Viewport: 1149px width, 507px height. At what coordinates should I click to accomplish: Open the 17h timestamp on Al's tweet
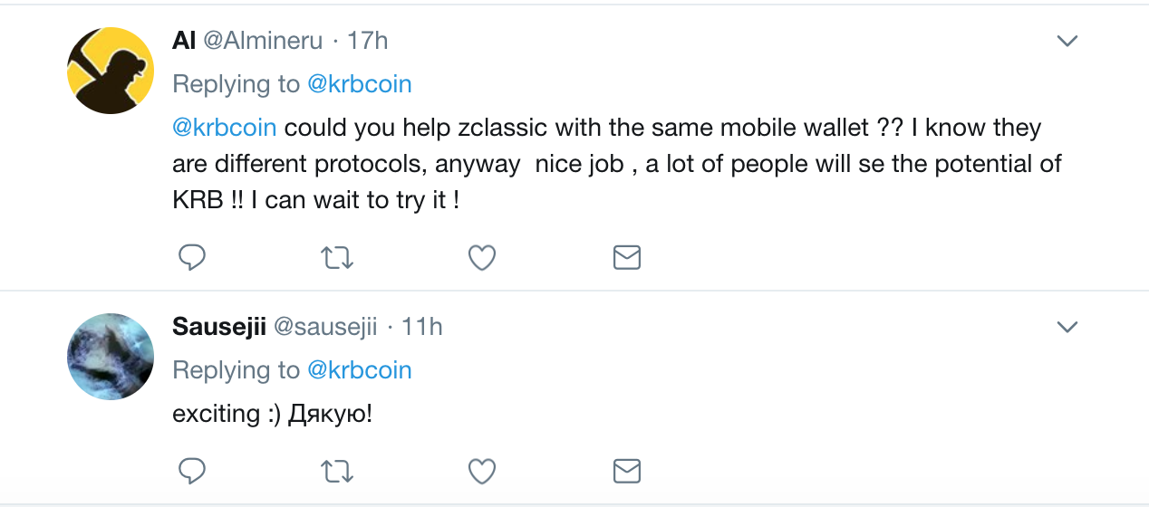pyautogui.click(x=368, y=41)
